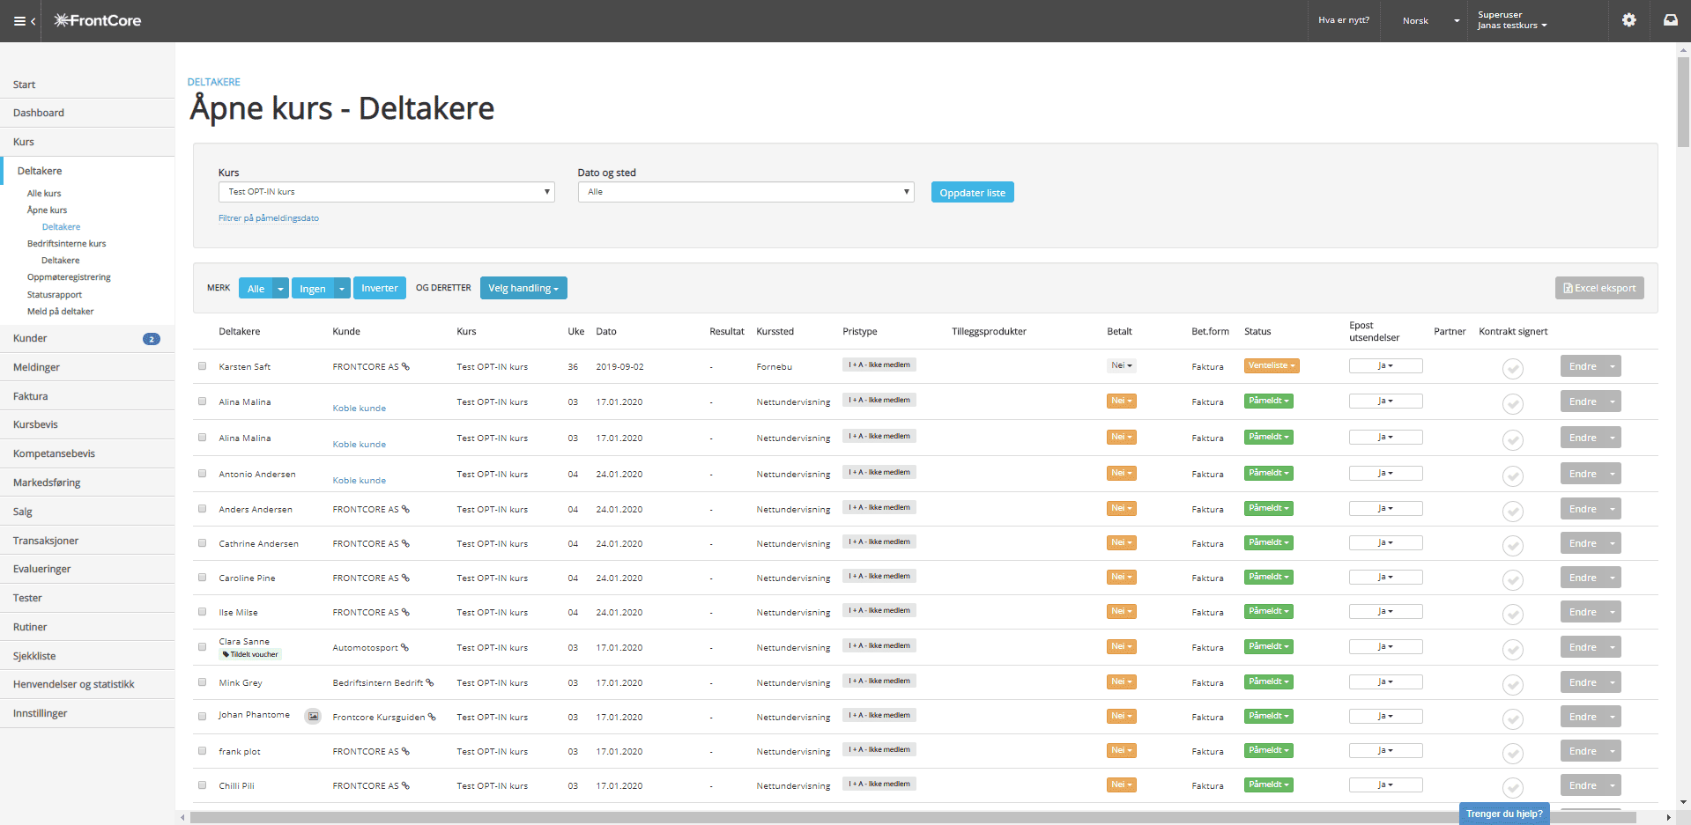The image size is (1691, 825).
Task: Open the Betalt Nei dropdown for Anders Andersen
Action: [1121, 508]
